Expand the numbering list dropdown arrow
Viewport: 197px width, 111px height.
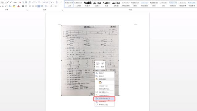36,2
